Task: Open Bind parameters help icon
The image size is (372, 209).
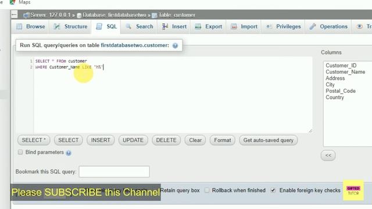Action: coord(69,153)
